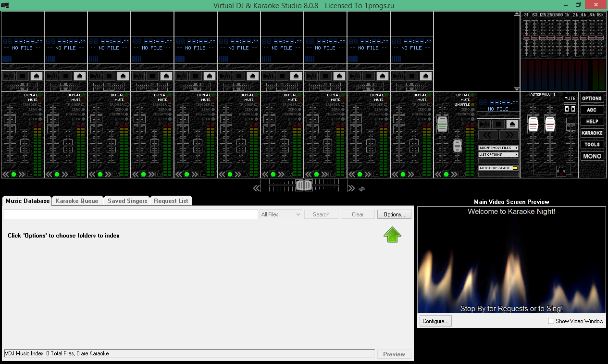Click the TV icon on the fourth deck
Viewport: 608px width, 364px height.
pos(159,174)
